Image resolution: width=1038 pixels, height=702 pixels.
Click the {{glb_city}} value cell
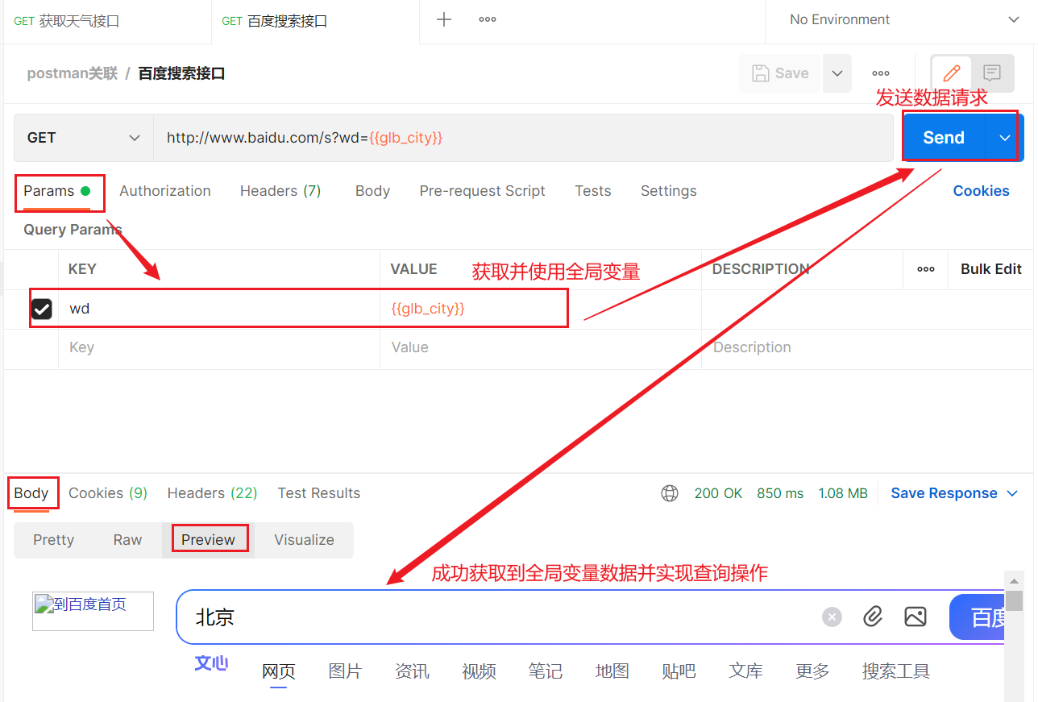point(540,309)
